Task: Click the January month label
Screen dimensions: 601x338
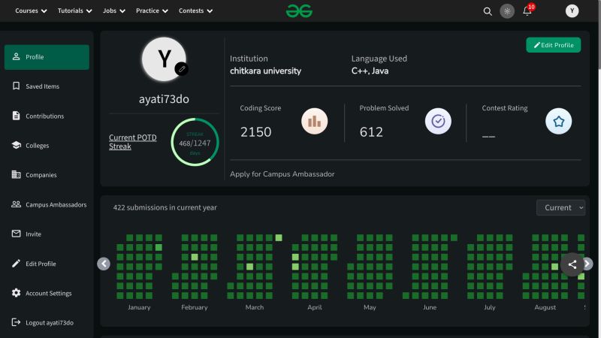Action: (139, 307)
